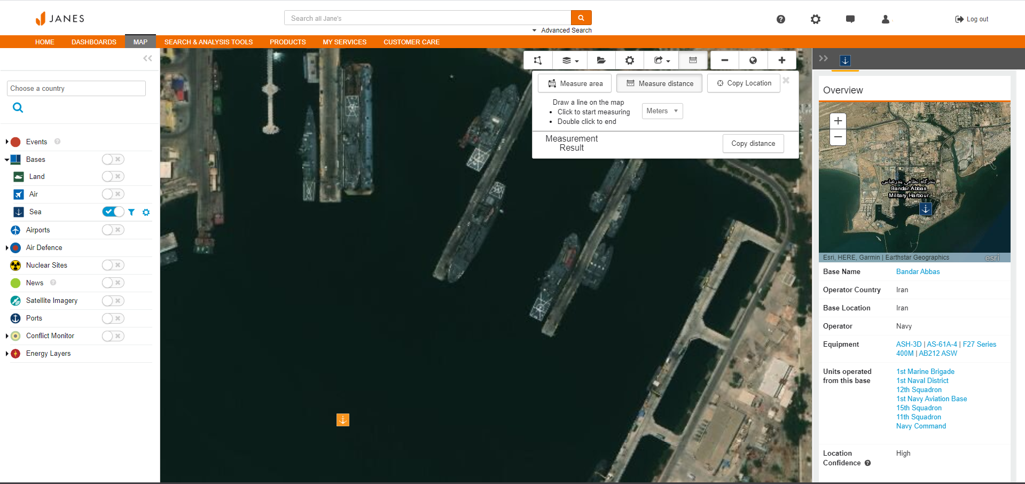Toggle the Air bases switch

(113, 194)
